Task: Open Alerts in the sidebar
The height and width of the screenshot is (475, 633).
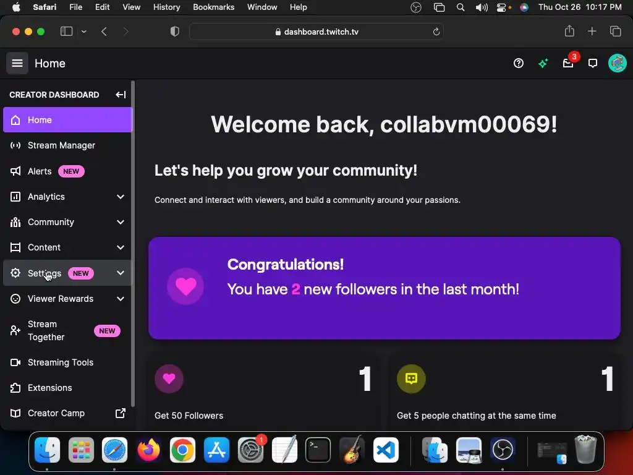Action: point(68,171)
